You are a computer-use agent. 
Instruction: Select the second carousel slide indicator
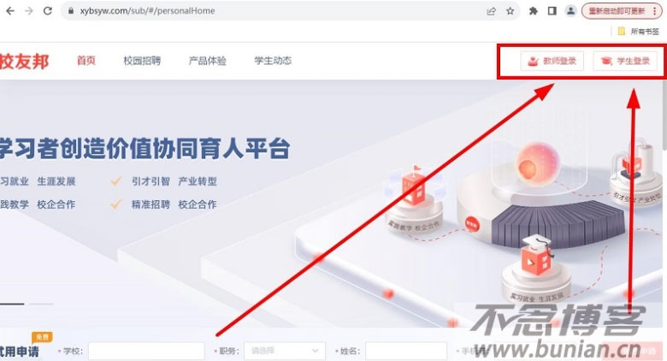(41, 304)
